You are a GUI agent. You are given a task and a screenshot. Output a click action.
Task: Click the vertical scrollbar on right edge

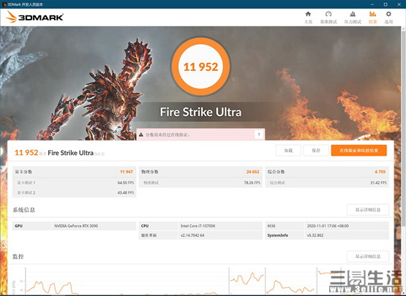403,155
